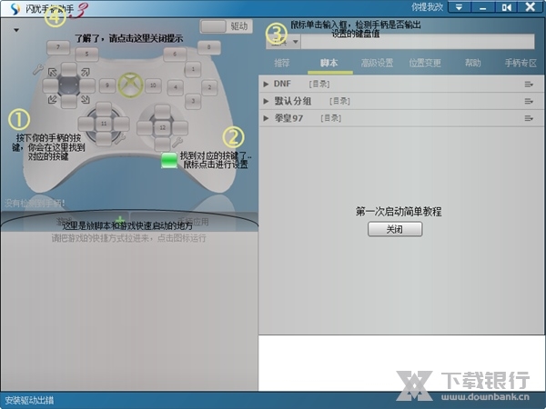
Task: Click 关闭 to close the tutorial
Action: (x=395, y=229)
